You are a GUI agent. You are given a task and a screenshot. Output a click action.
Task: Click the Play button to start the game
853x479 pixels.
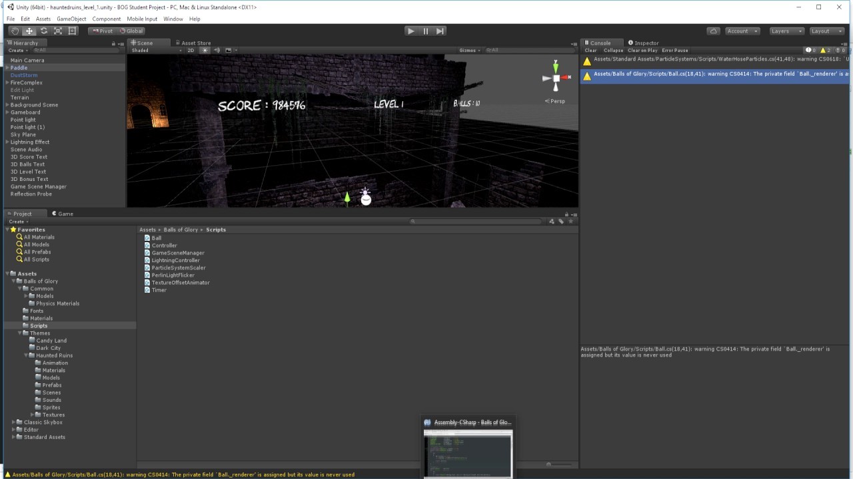tap(411, 31)
